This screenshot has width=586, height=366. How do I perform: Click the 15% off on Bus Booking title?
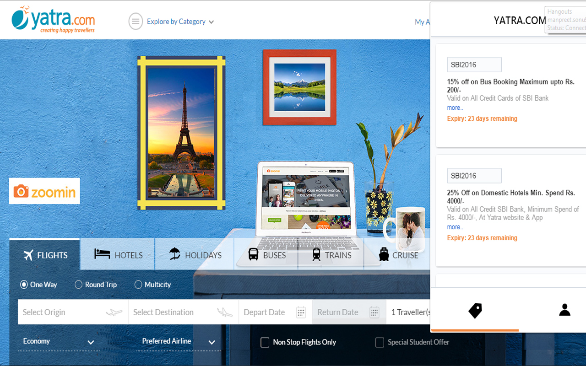(x=510, y=86)
